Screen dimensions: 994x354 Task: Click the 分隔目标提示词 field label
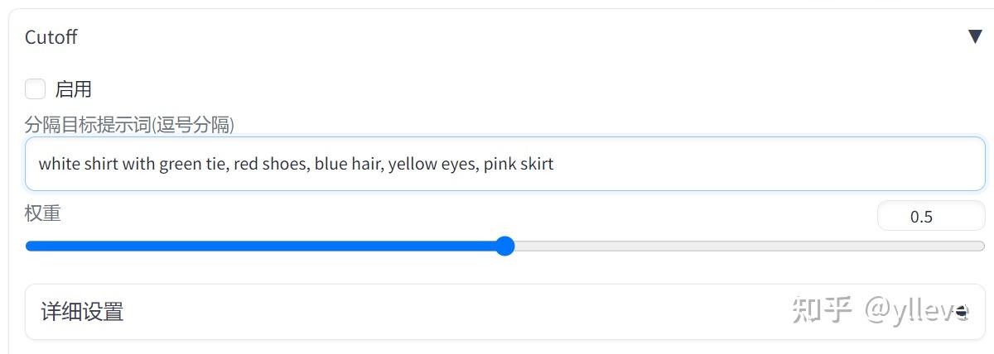(129, 125)
